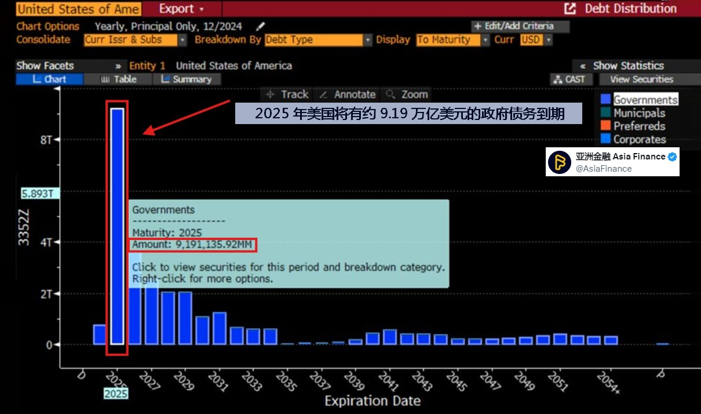Open the Export menu

pyautogui.click(x=182, y=9)
